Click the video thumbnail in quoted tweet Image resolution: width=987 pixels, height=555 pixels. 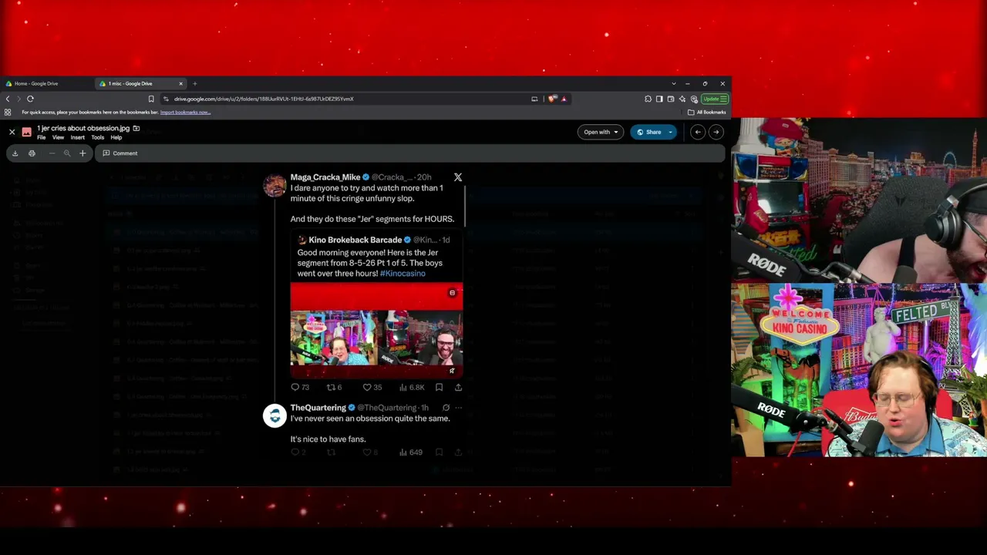[376, 330]
